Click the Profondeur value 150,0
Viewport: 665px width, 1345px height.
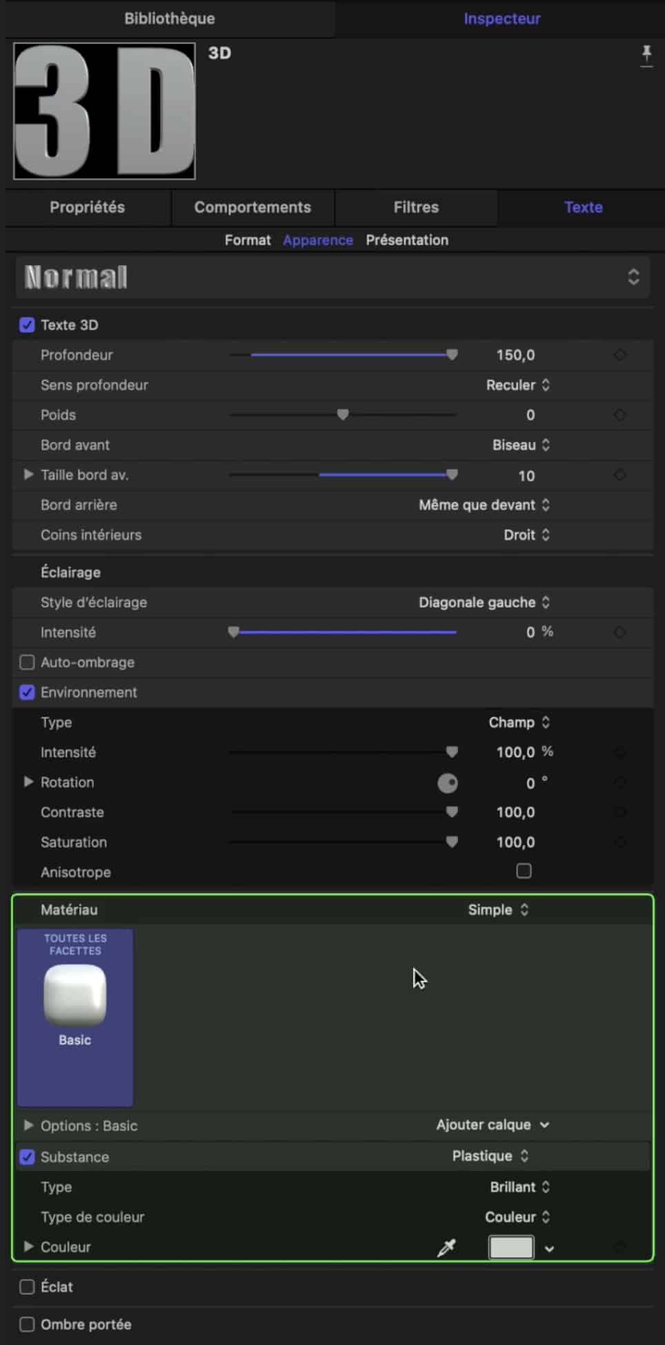(x=515, y=356)
